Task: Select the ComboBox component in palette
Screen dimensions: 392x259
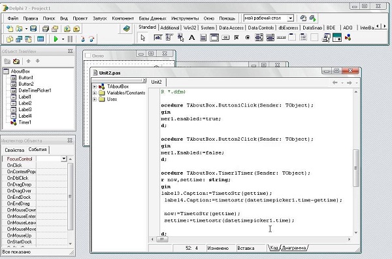Action: pos(270,38)
